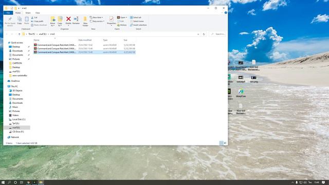Click Edit in the Open group
The image size is (329, 185).
(x=121, y=22)
